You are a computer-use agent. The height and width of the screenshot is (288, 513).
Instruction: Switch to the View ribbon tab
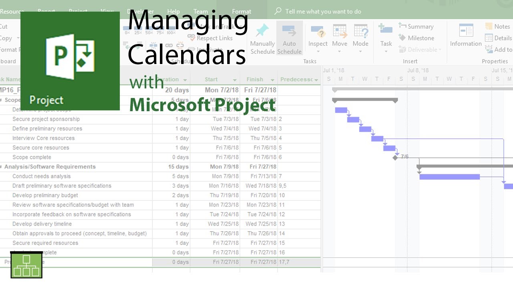(107, 12)
